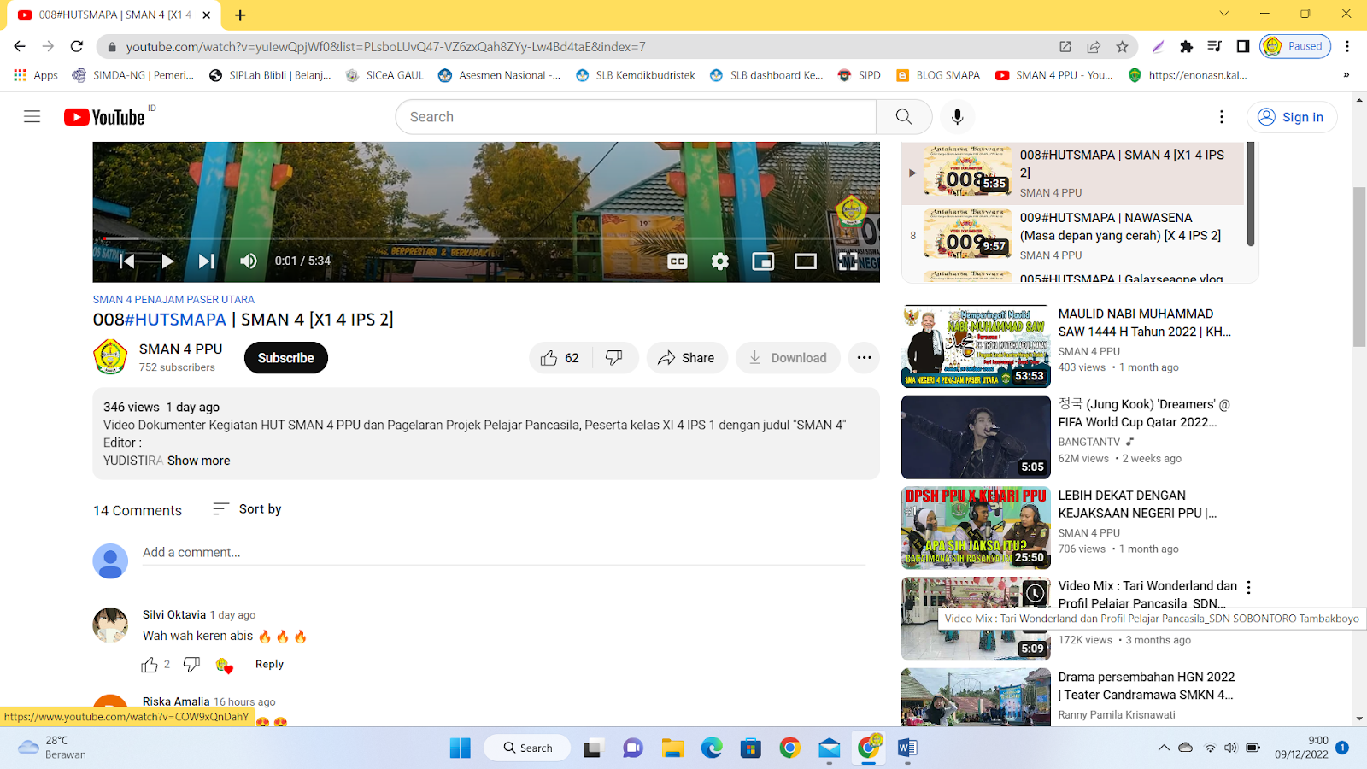Open the Sort by comments dropdown
The height and width of the screenshot is (769, 1367).
(x=247, y=509)
